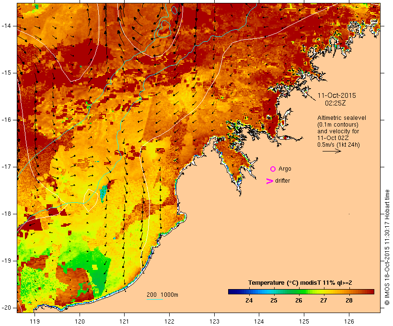Click the Temperature (°C) modisT colorbar title
Viewport: 393px width, 326px height.
point(300,283)
